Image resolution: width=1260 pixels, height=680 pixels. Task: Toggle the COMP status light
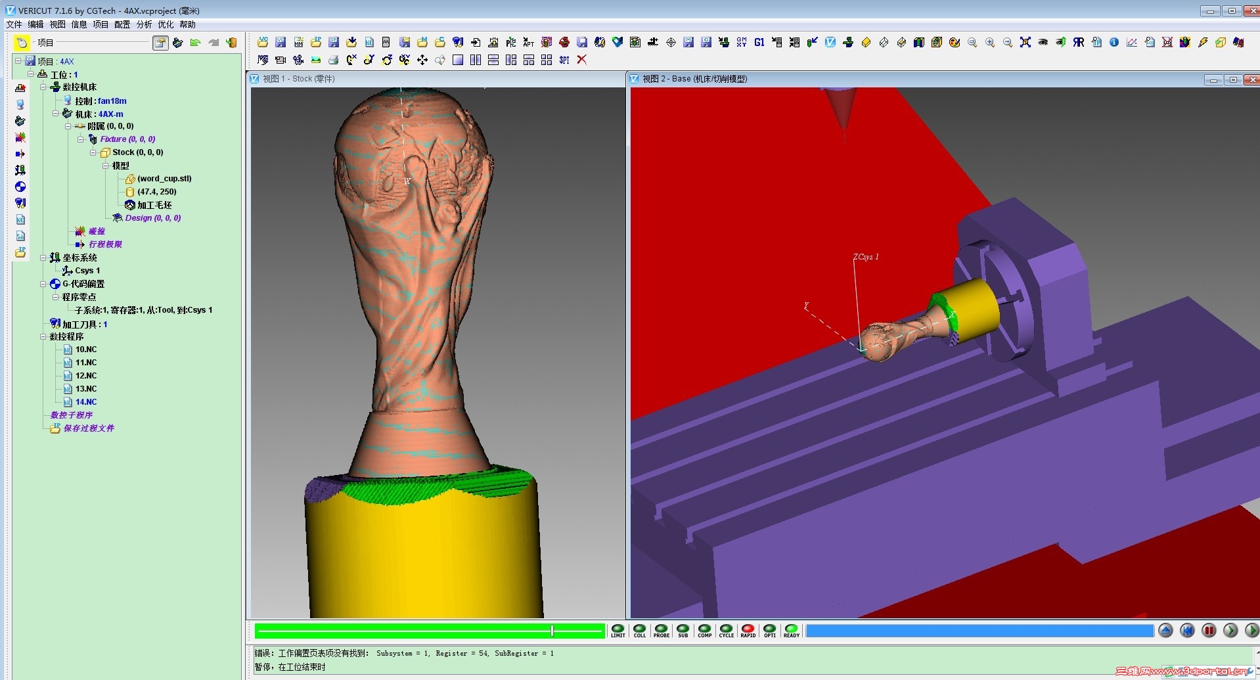(x=705, y=631)
